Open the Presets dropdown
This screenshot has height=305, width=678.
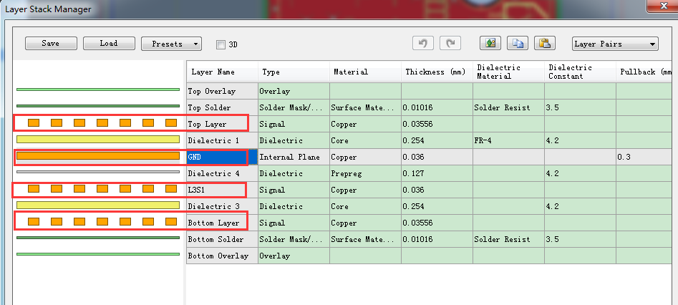171,44
